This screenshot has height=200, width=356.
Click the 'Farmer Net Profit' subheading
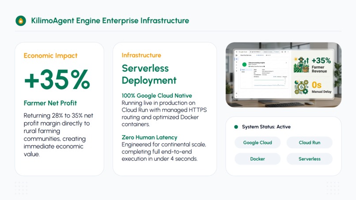point(50,103)
